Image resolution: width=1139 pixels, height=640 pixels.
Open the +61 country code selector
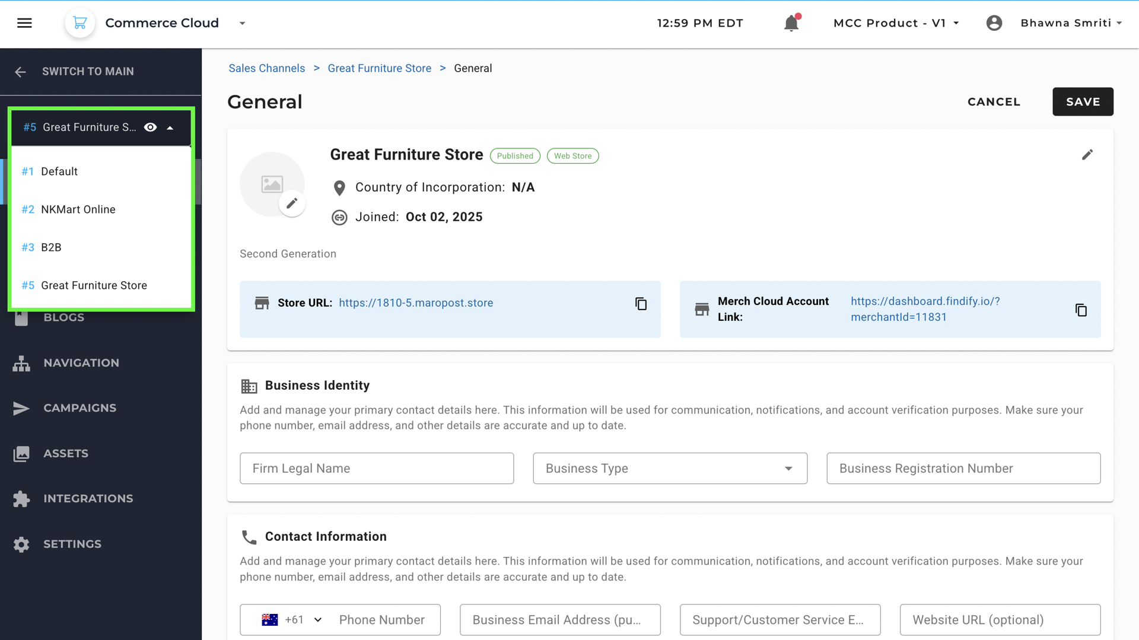[292, 620]
